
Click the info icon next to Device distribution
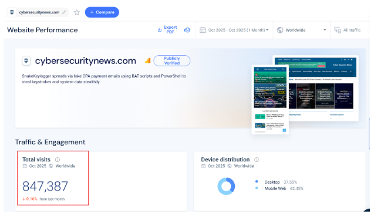click(x=257, y=160)
